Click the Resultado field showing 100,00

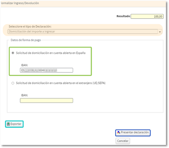[147, 16]
